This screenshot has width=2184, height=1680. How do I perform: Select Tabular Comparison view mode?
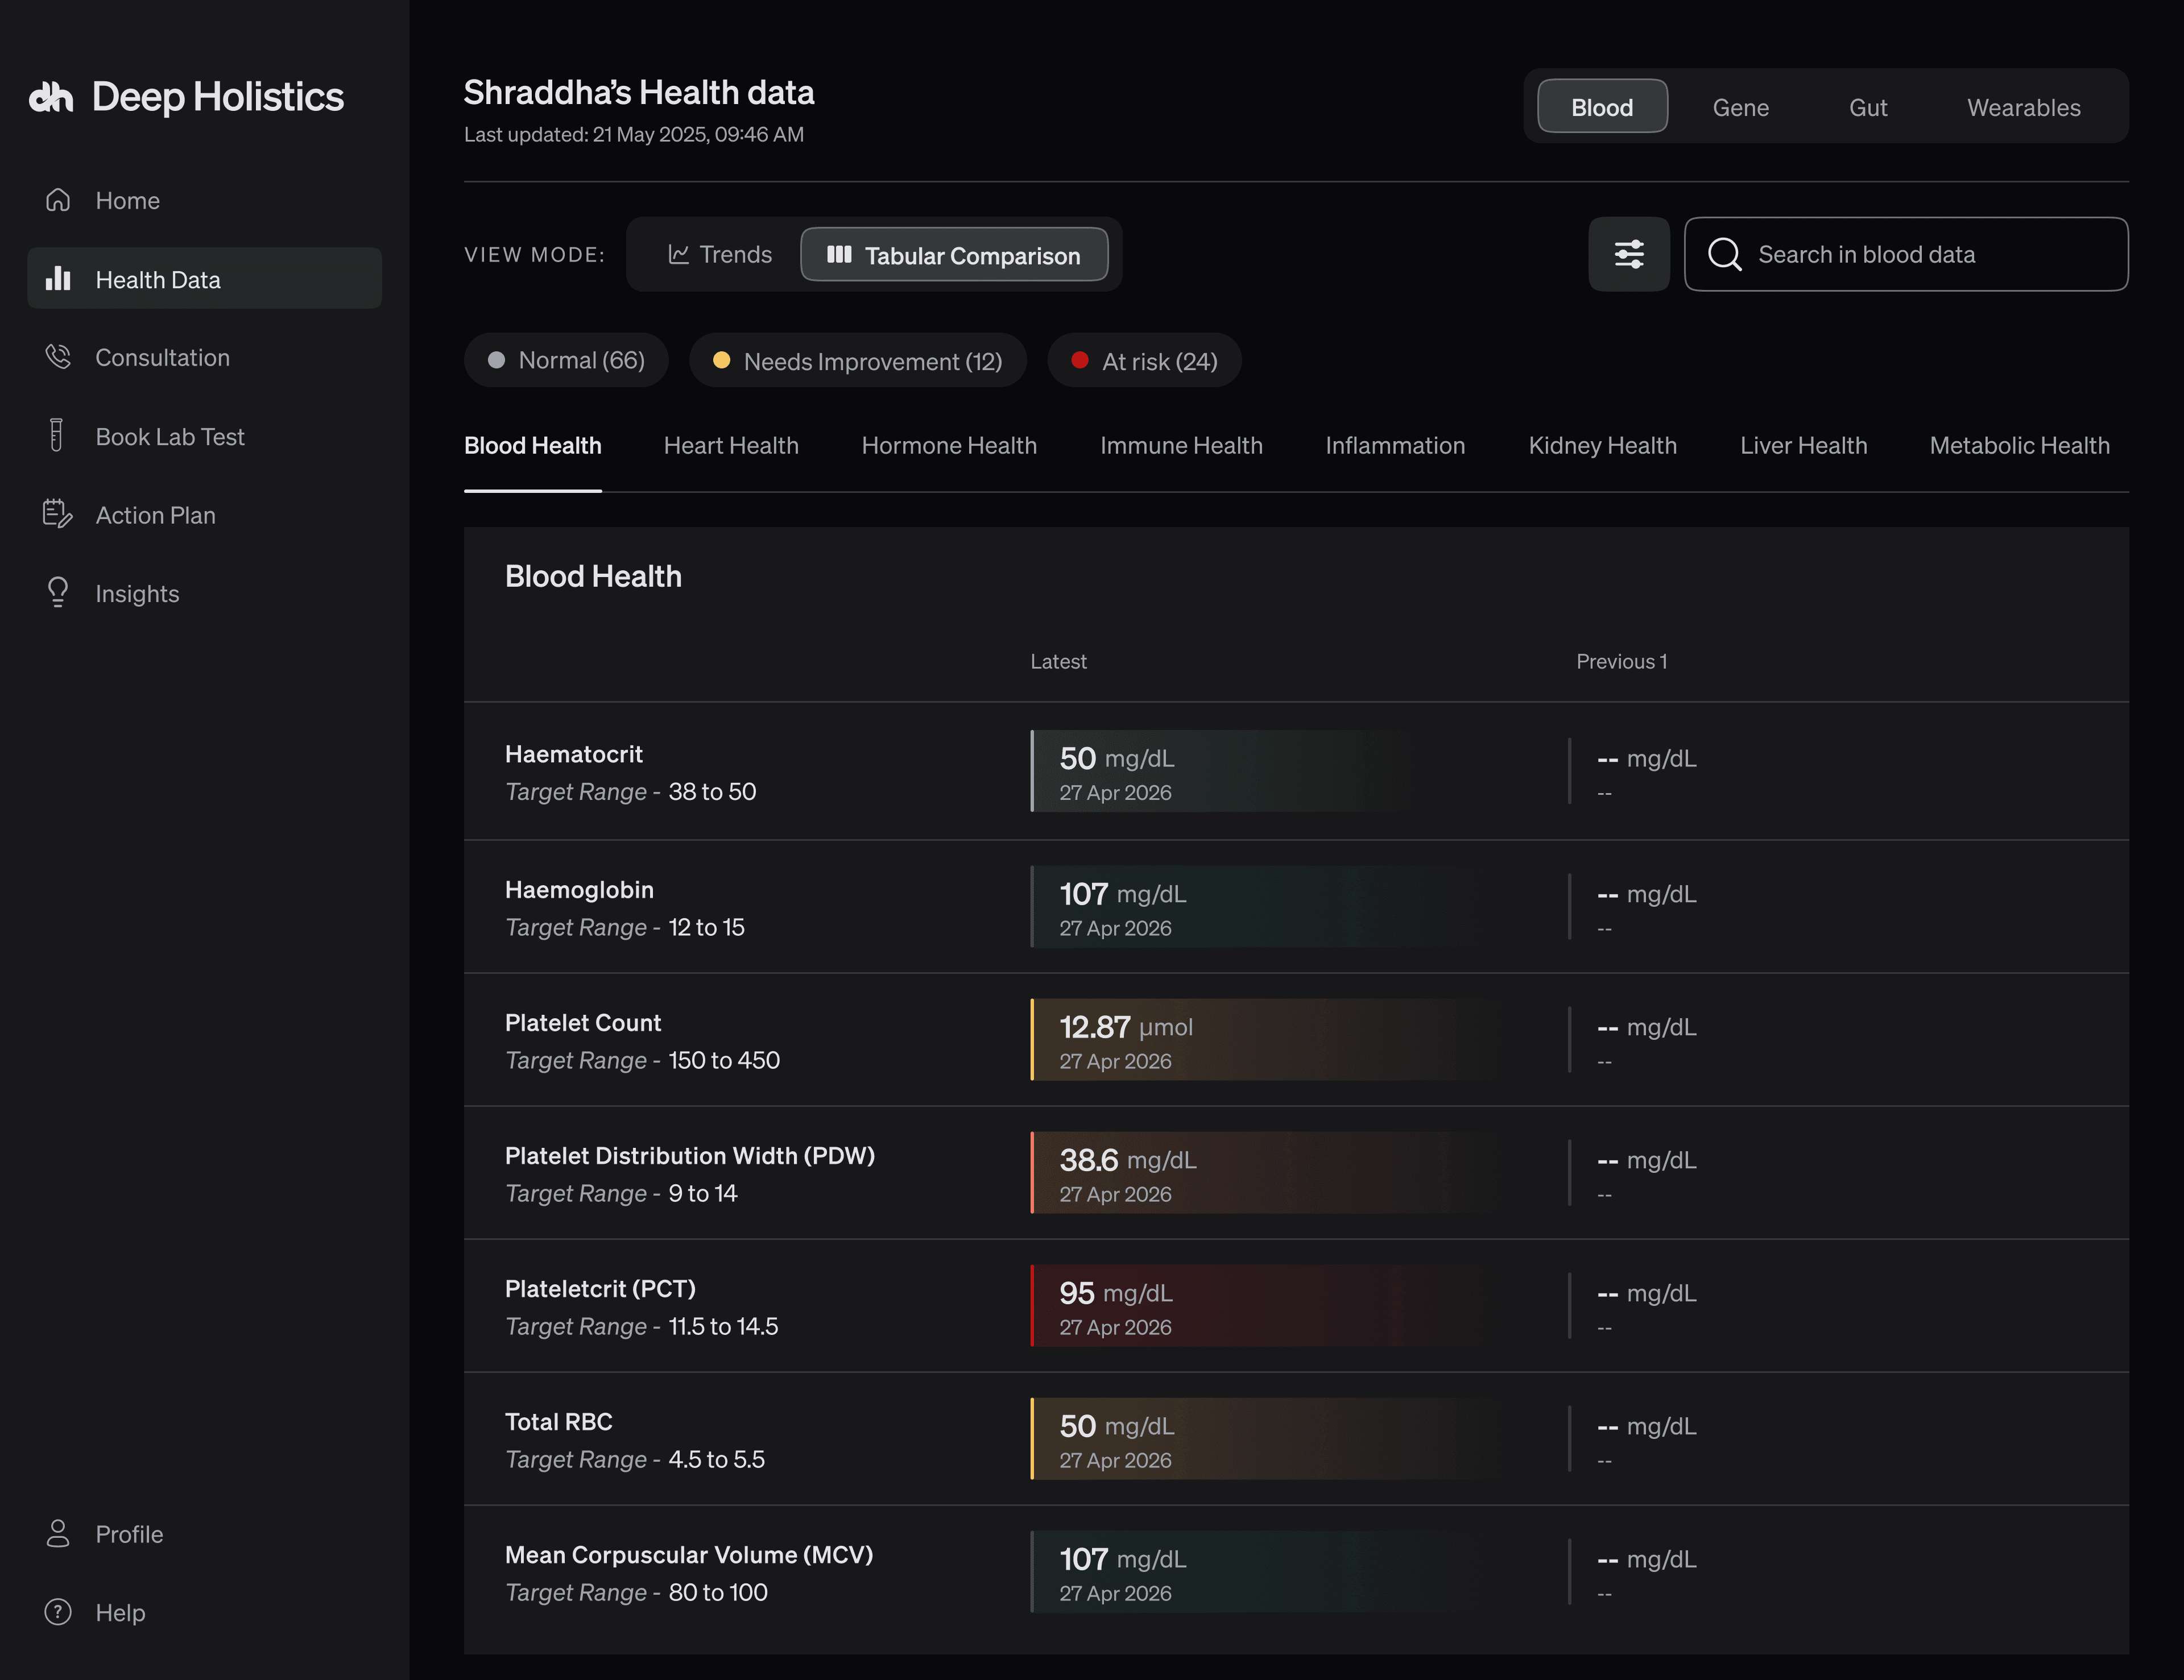[x=954, y=254]
